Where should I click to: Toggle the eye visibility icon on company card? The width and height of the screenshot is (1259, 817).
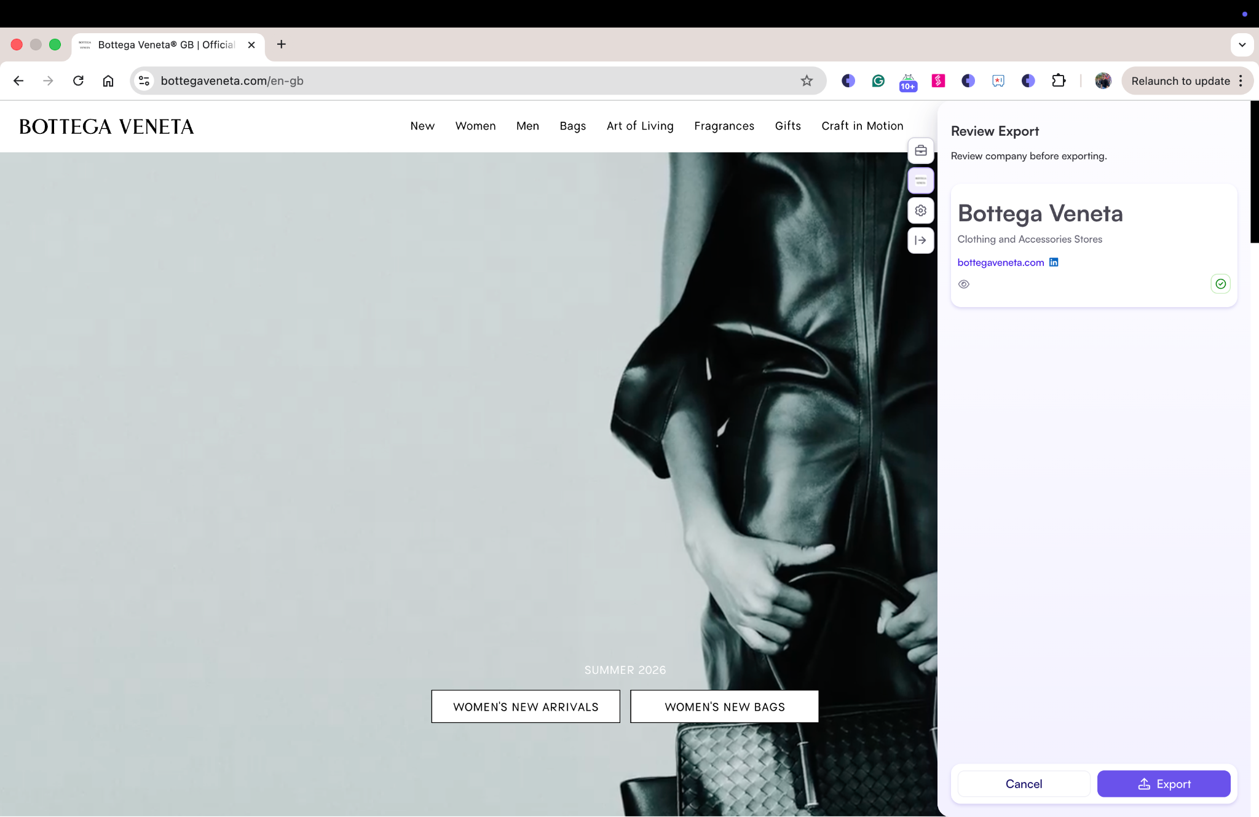(964, 284)
